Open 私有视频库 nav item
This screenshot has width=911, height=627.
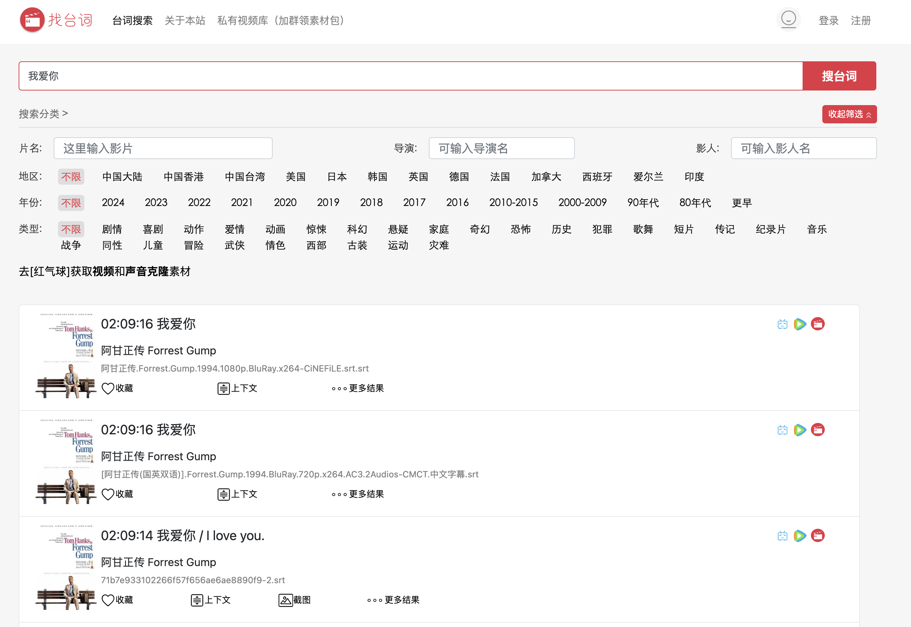click(x=281, y=20)
